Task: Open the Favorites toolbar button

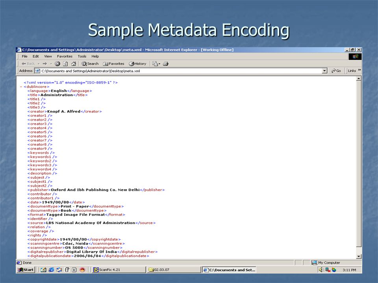Action: 113,64
